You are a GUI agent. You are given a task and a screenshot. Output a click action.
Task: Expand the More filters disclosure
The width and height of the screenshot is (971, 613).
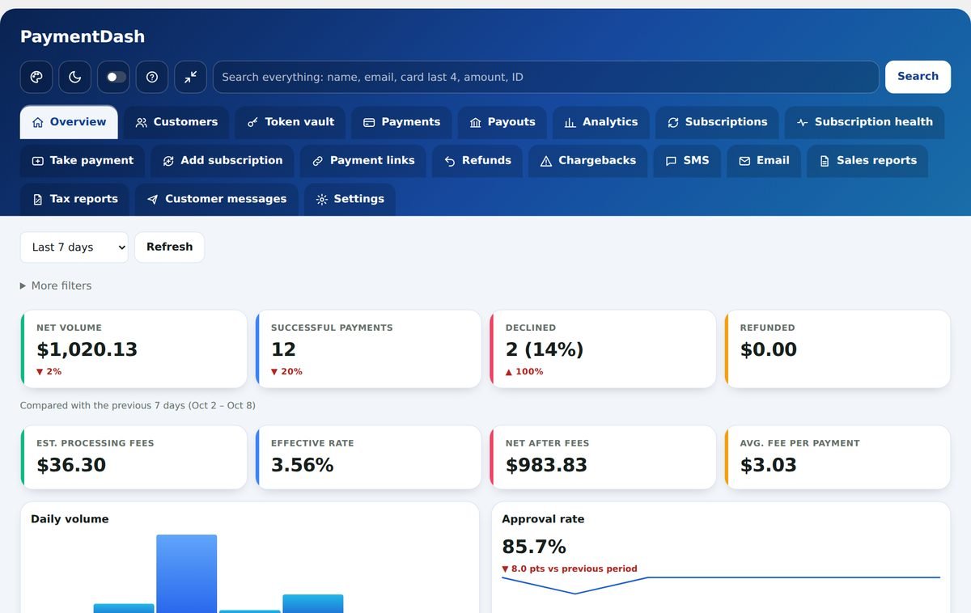[56, 285]
